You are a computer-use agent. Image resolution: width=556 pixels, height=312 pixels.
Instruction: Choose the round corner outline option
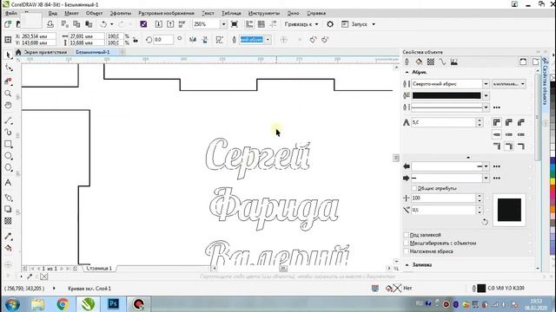[509, 122]
